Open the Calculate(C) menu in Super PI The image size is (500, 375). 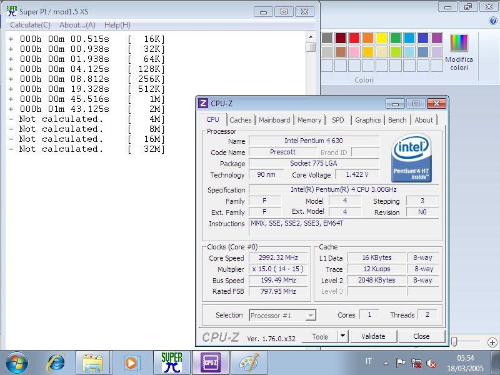pos(30,24)
